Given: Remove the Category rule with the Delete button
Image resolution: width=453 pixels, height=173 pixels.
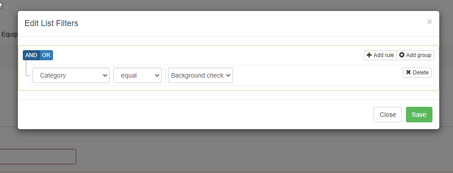Looking at the screenshot, I should coord(417,73).
